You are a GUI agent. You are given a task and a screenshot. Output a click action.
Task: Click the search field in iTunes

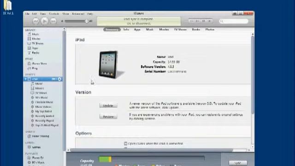pos(234,21)
